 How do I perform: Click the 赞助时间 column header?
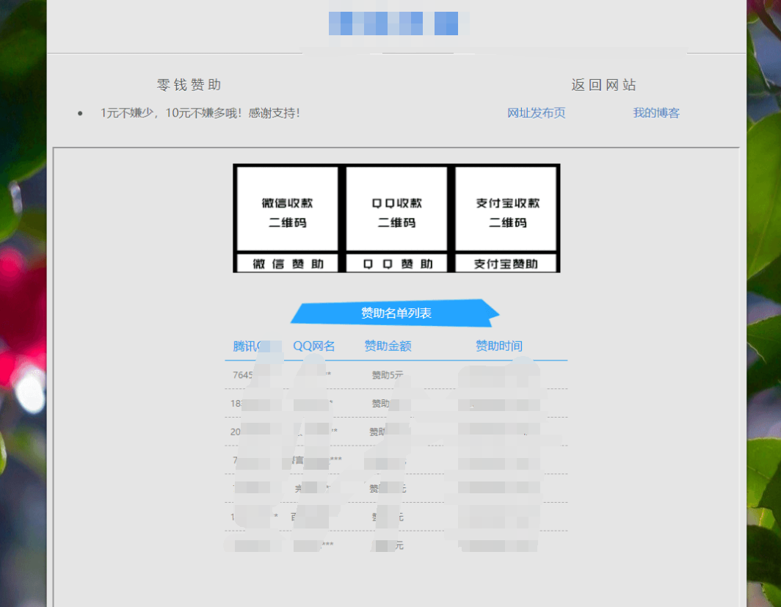(500, 345)
